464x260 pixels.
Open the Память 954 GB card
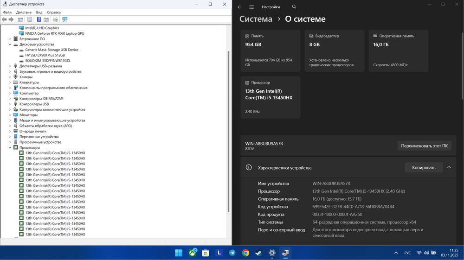pos(271,51)
